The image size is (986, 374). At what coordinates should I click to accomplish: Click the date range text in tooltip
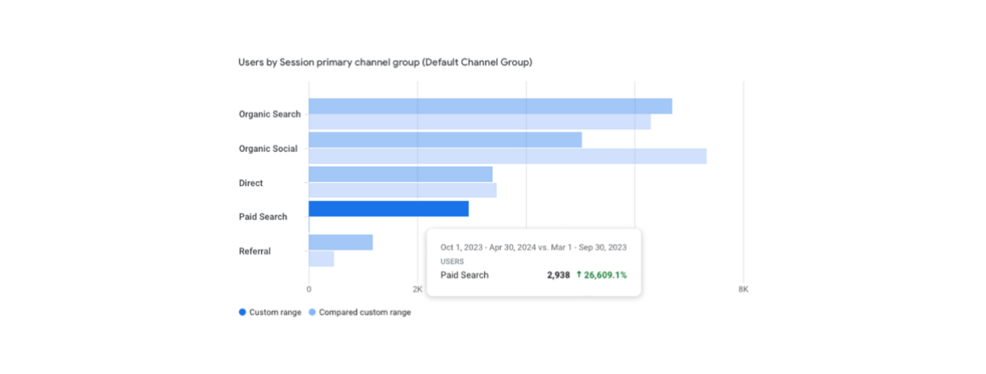point(533,247)
